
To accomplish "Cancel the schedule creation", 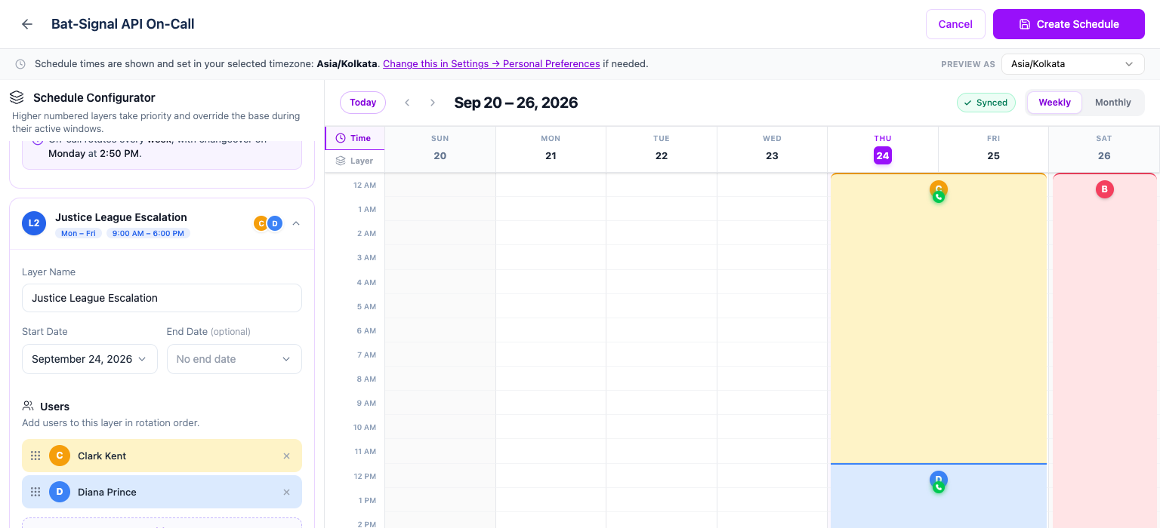I will tap(955, 24).
